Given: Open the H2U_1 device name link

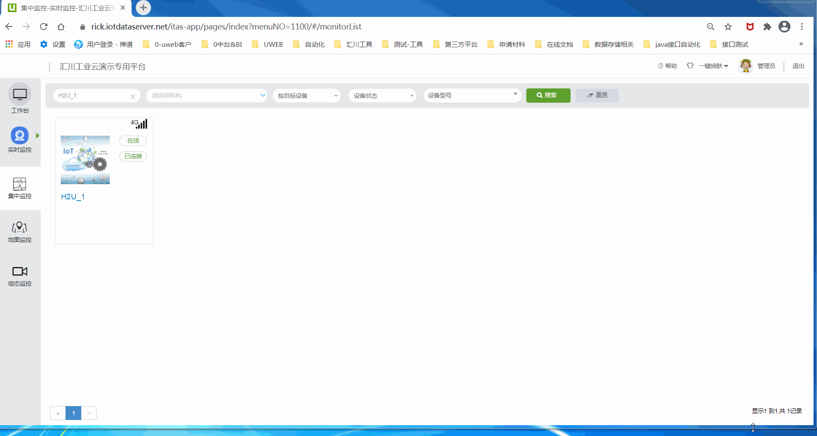Looking at the screenshot, I should pos(73,197).
